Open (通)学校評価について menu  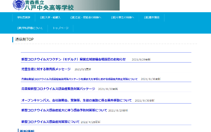[30, 28]
